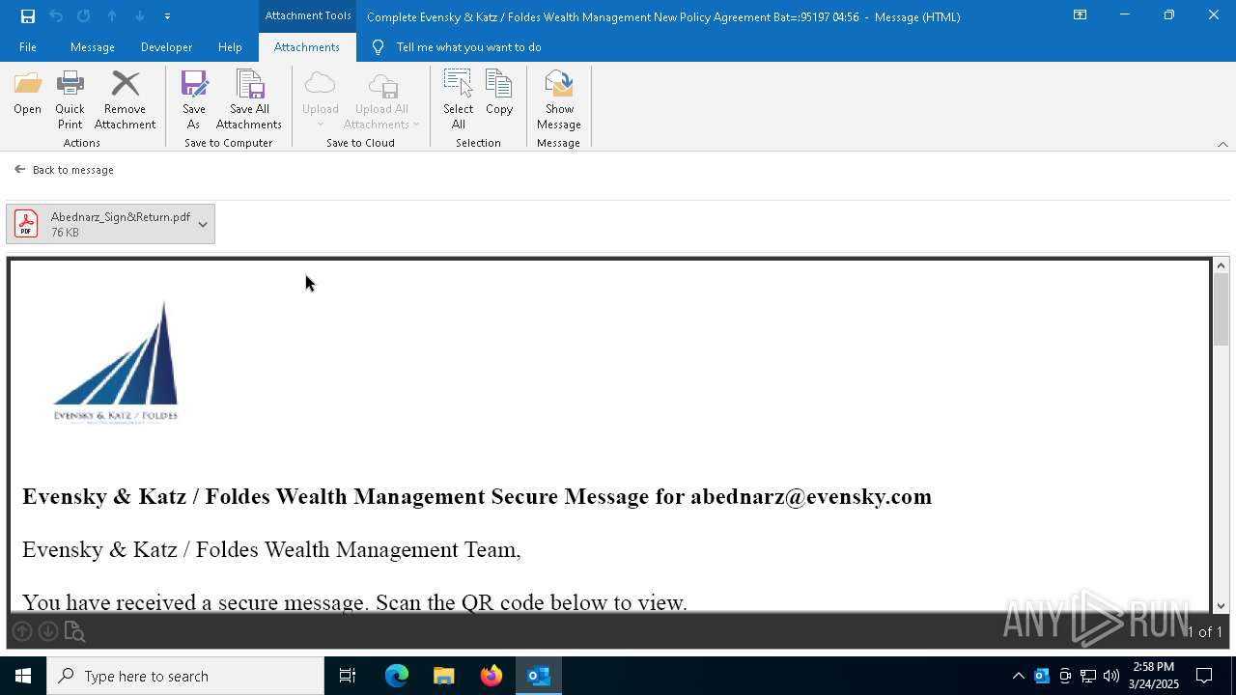The height and width of the screenshot is (695, 1236).
Task: Click Tell me what you want to do
Action: point(468,47)
